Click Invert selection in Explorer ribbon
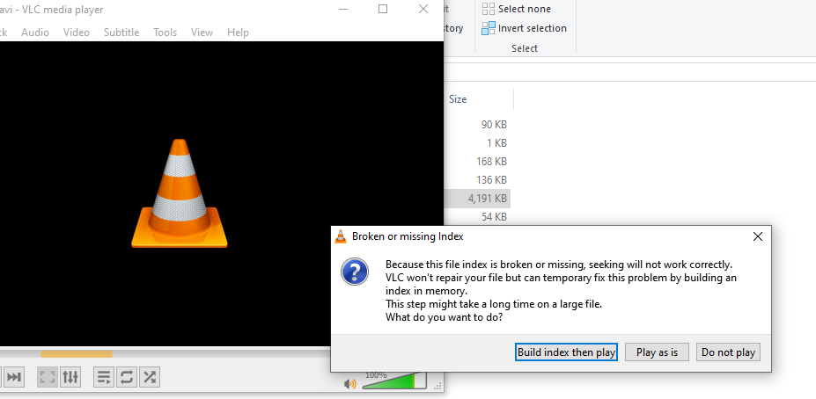Viewport: 816px width, 399px height. pyautogui.click(x=525, y=28)
